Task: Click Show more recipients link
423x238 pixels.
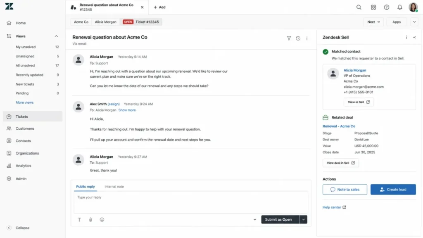Action: (127, 110)
